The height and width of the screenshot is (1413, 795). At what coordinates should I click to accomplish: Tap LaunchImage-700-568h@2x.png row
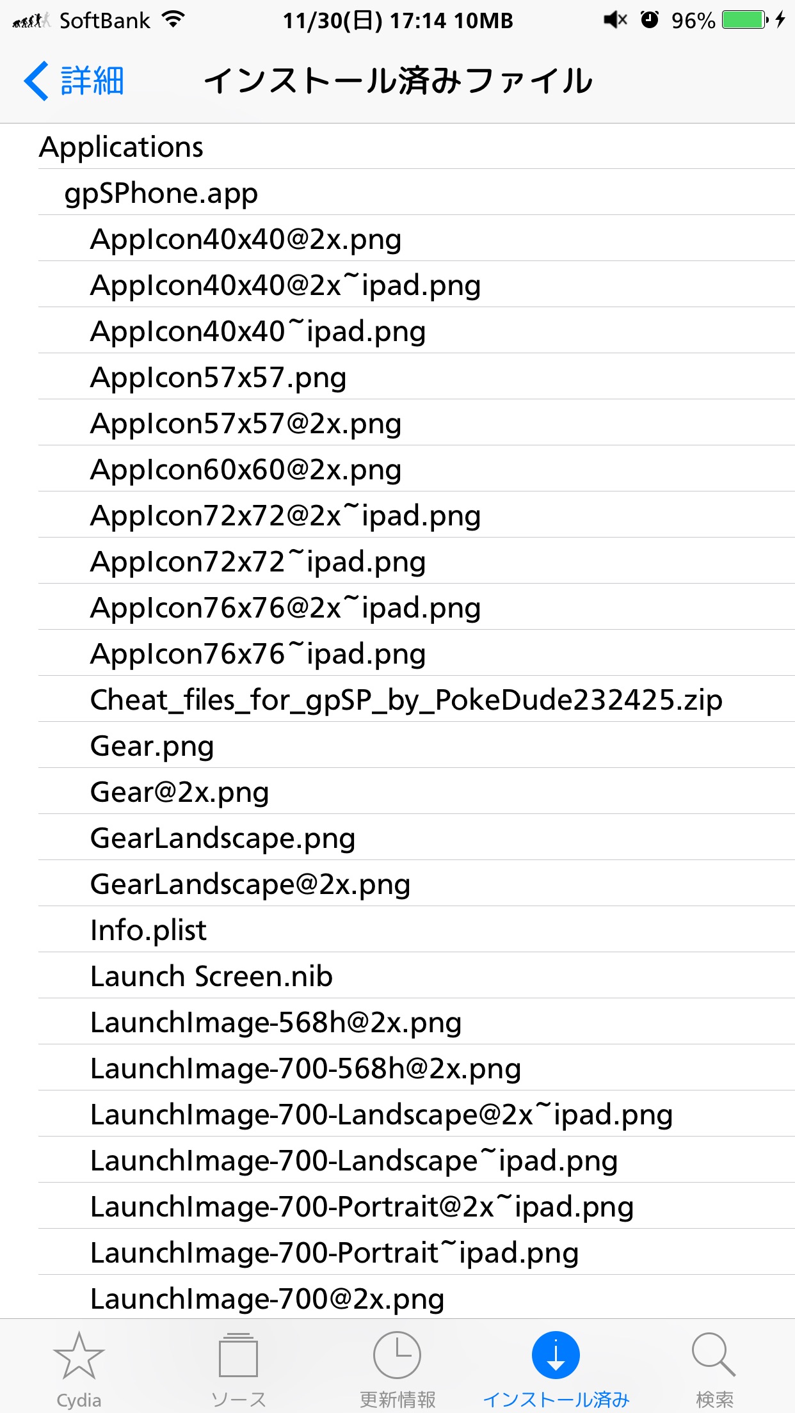pos(417,1068)
